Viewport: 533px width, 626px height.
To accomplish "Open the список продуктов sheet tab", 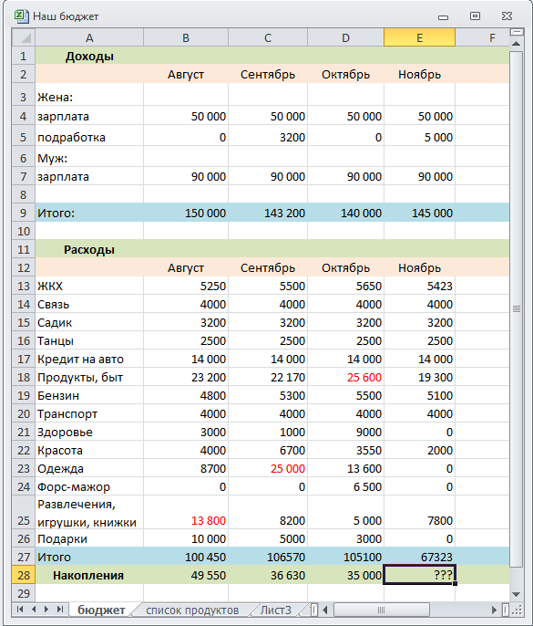I will coord(192,610).
